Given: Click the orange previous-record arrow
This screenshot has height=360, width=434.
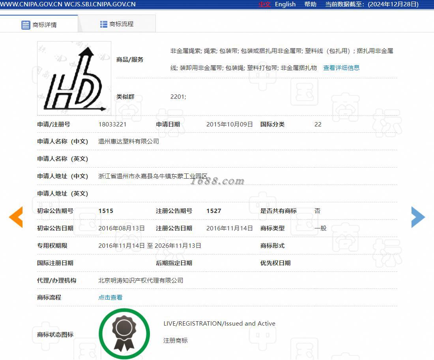Looking at the screenshot, I should pyautogui.click(x=16, y=217).
